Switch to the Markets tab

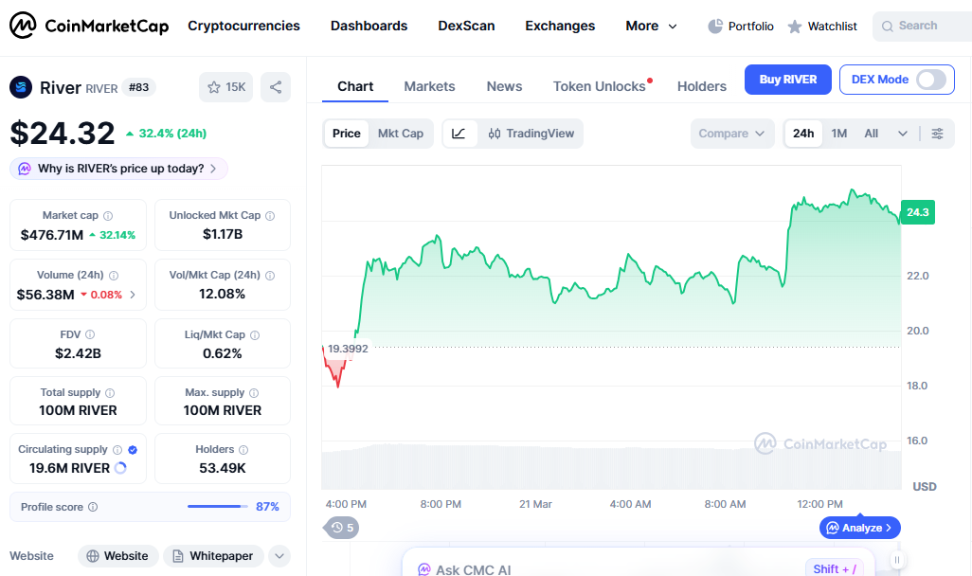tap(429, 86)
